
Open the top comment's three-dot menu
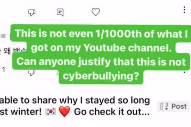(184, 10)
